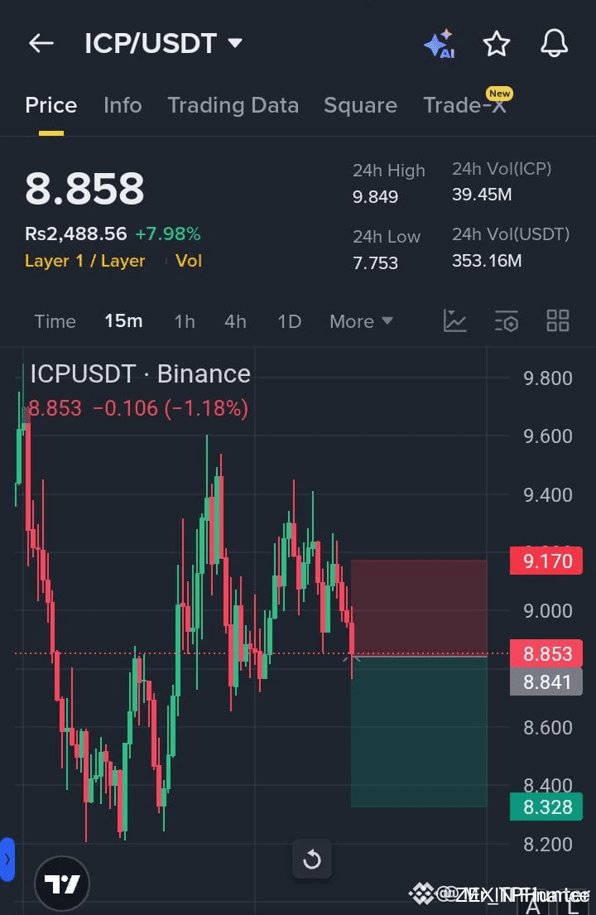596x915 pixels.
Task: Tap the Layer 1 / Layer tag
Action: pos(84,261)
